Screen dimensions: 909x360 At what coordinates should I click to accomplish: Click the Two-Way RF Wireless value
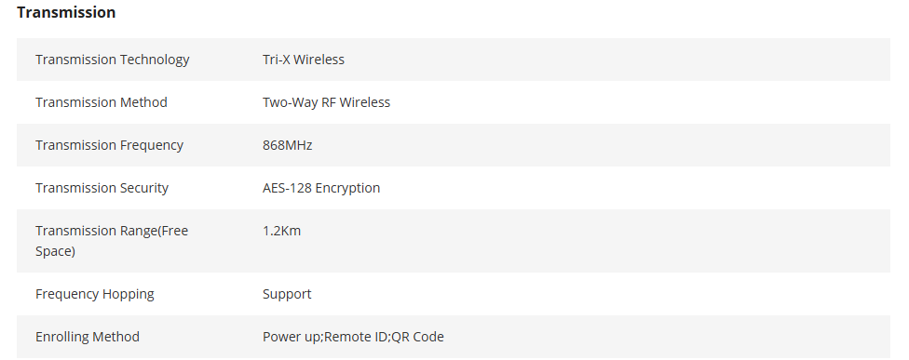[326, 102]
